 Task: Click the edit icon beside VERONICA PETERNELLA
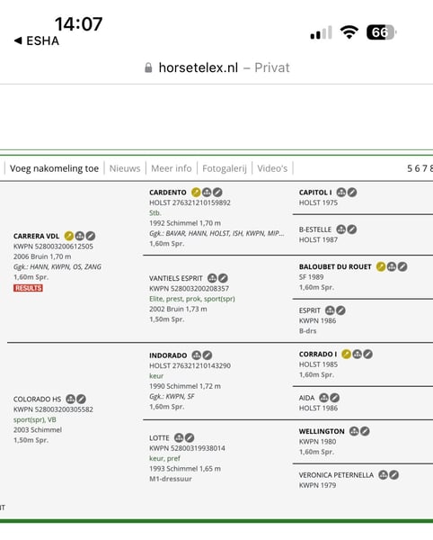393,475
